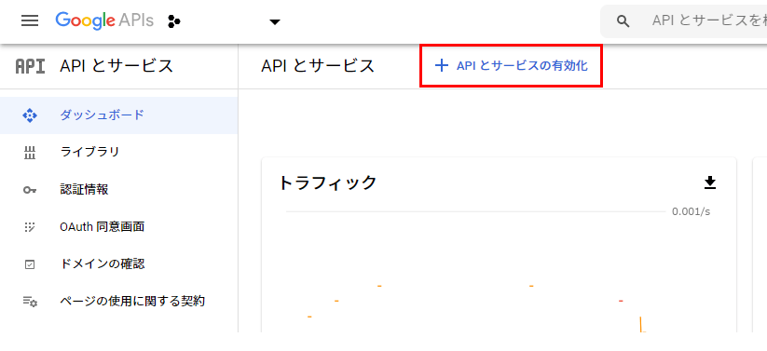Screen dimensions: 767x351
Task: Download the トラフィック chart data
Action: 710,182
